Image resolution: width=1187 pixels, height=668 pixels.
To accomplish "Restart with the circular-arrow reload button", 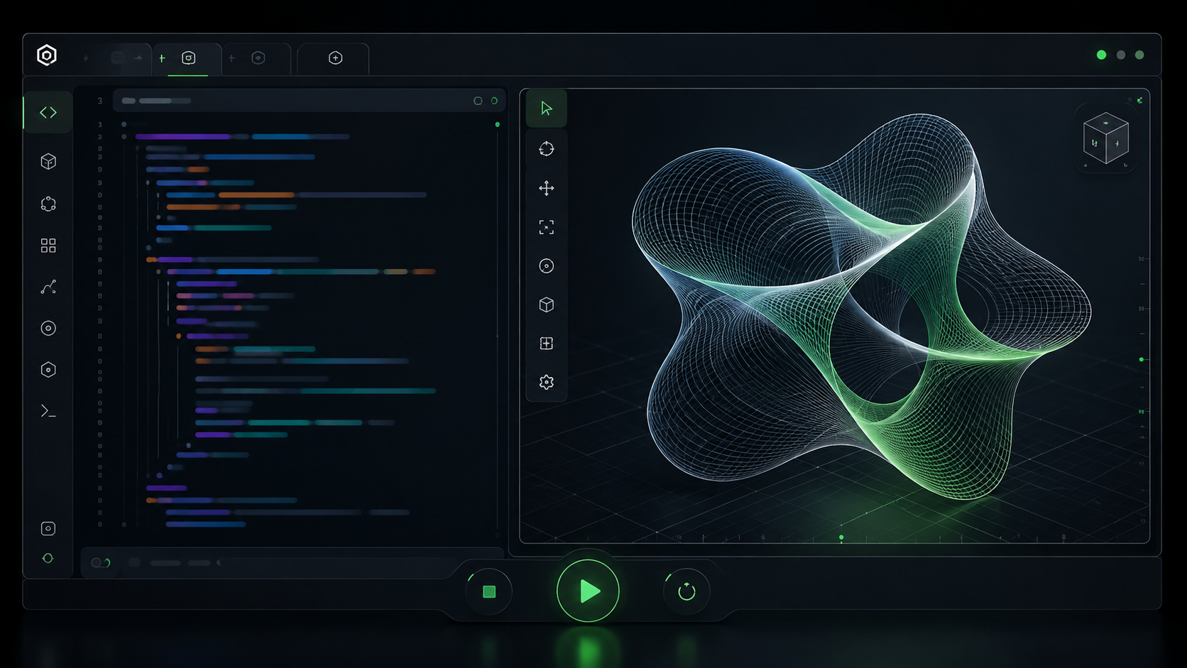I will coord(687,591).
